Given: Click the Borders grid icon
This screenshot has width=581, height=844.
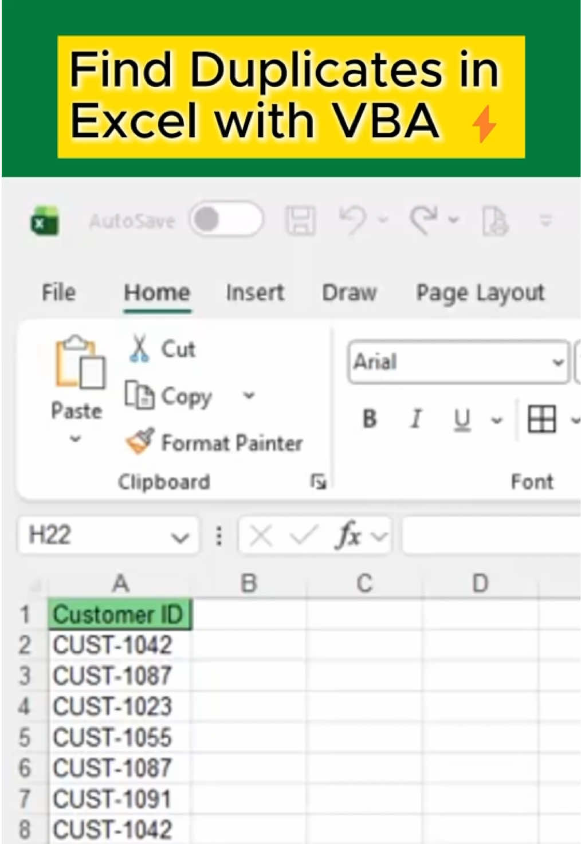Looking at the screenshot, I should point(542,419).
